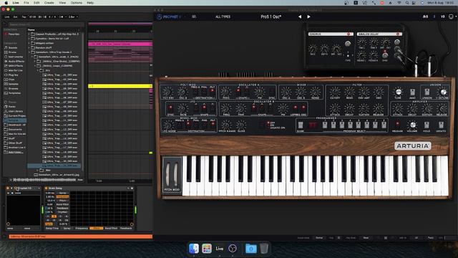Expand the first folder in browser list
This screenshot has height=258, width=458.
tap(29, 34)
